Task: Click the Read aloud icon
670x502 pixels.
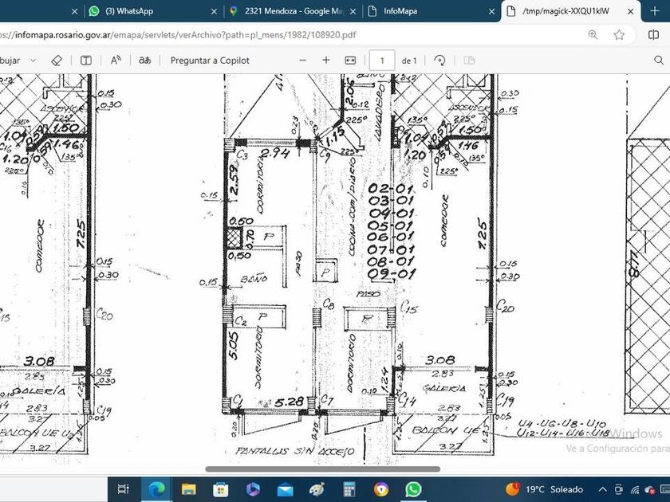Action: coord(116,61)
